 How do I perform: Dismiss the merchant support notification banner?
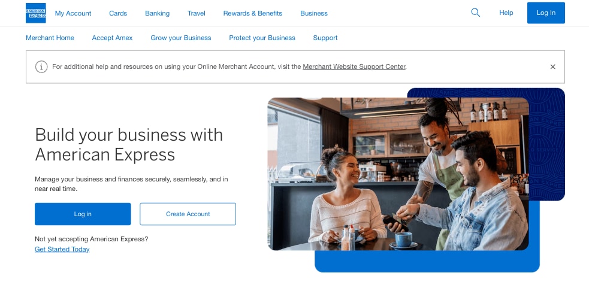tap(552, 67)
